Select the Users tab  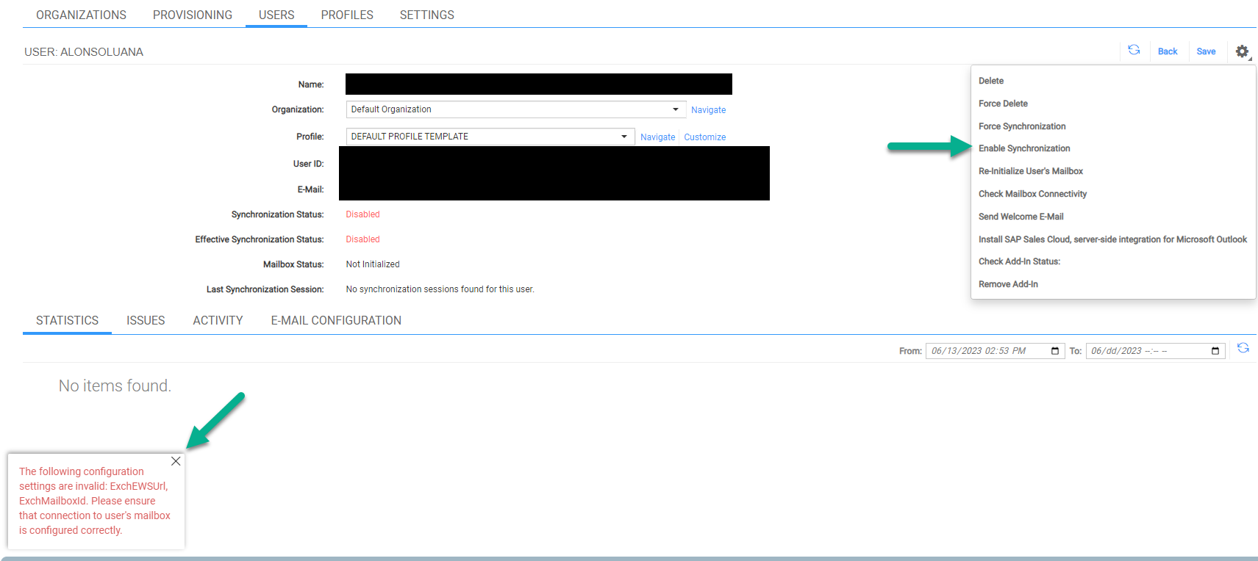(276, 15)
